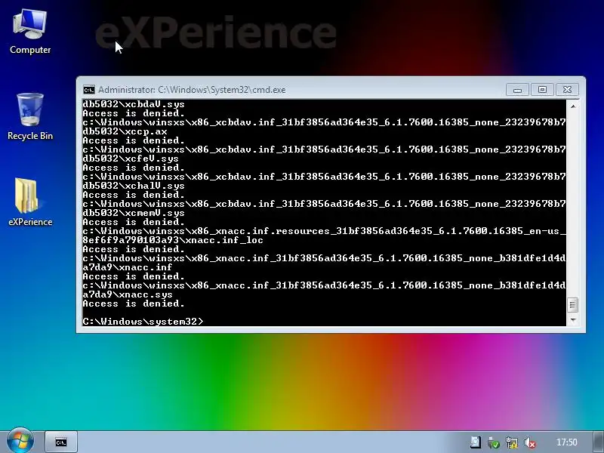Viewport: 604px width, 453px height.
Task: Click the C:\Windows\system32> prompt line
Action: (x=143, y=322)
